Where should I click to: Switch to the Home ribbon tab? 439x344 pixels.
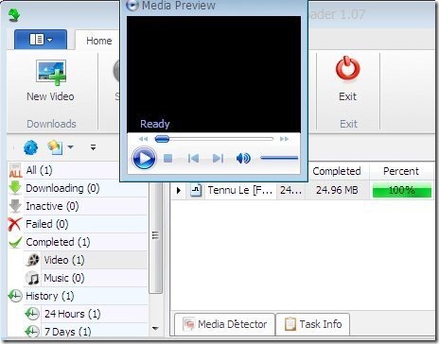(99, 41)
